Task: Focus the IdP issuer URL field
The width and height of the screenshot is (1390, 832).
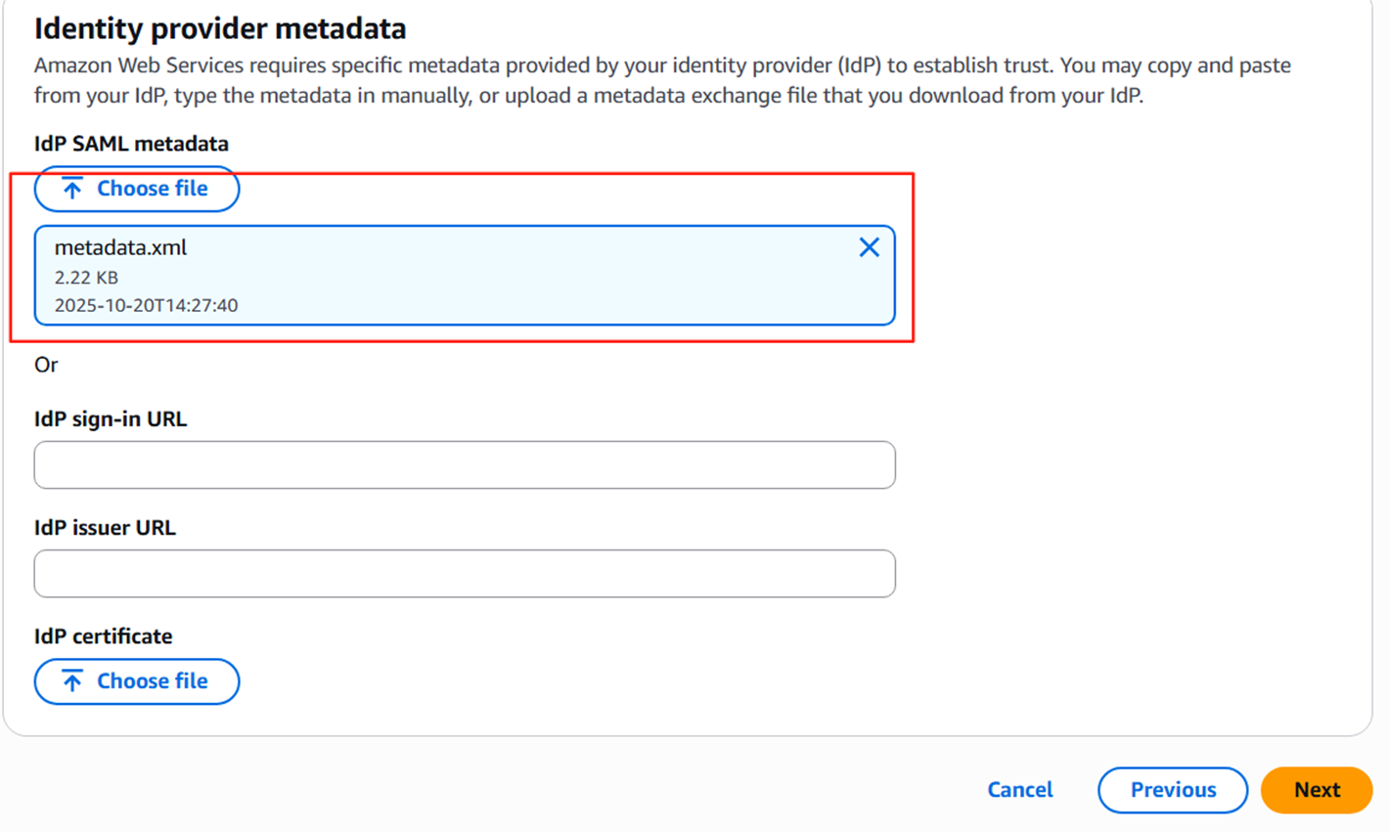Action: 465,573
